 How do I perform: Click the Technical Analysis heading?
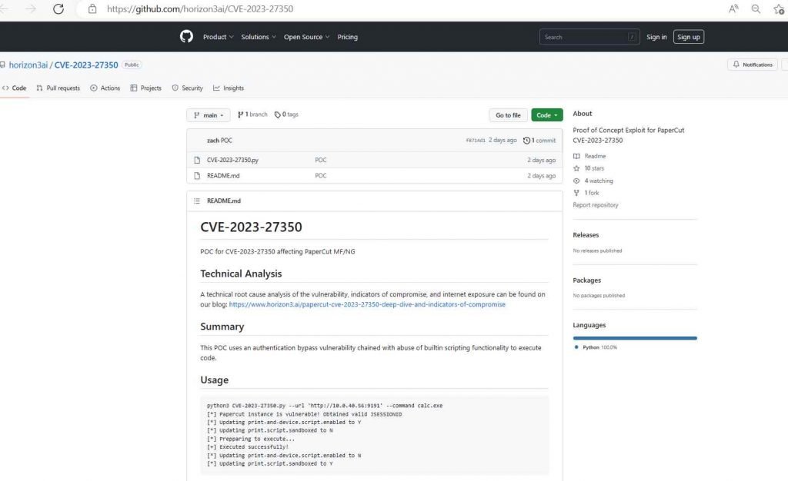pyautogui.click(x=241, y=274)
